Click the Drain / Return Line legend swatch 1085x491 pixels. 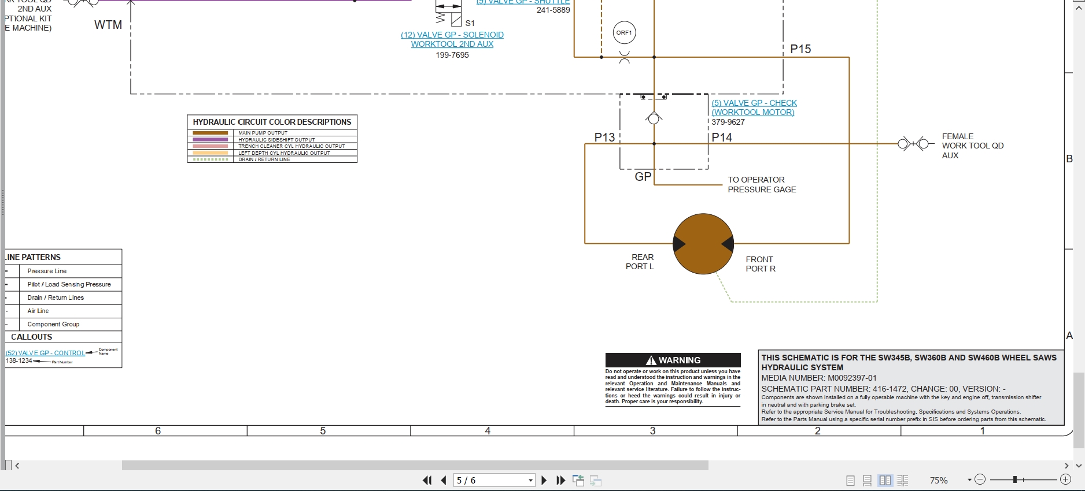(x=210, y=159)
